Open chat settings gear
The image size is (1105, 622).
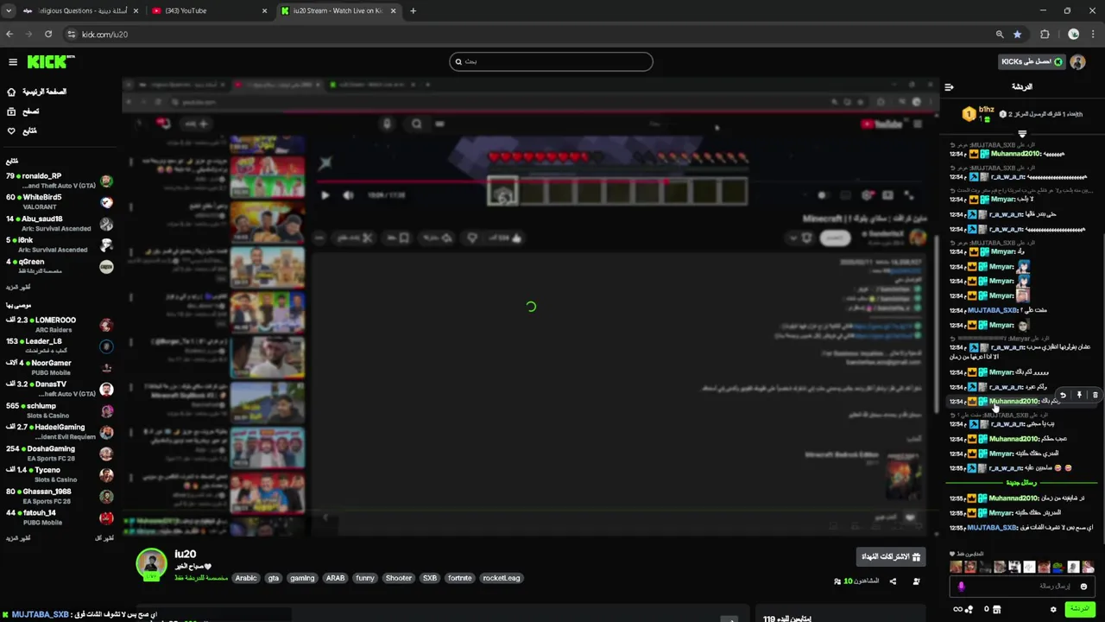pyautogui.click(x=1053, y=609)
